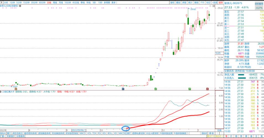Click the 叠加 overlay button
Viewport: 264px width, 138px height.
[x=178, y=2]
